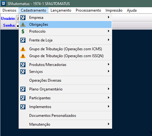Click the warning icon next to Obrigações
Image resolution: width=152 pixels, height=136 pixels.
(23, 24)
